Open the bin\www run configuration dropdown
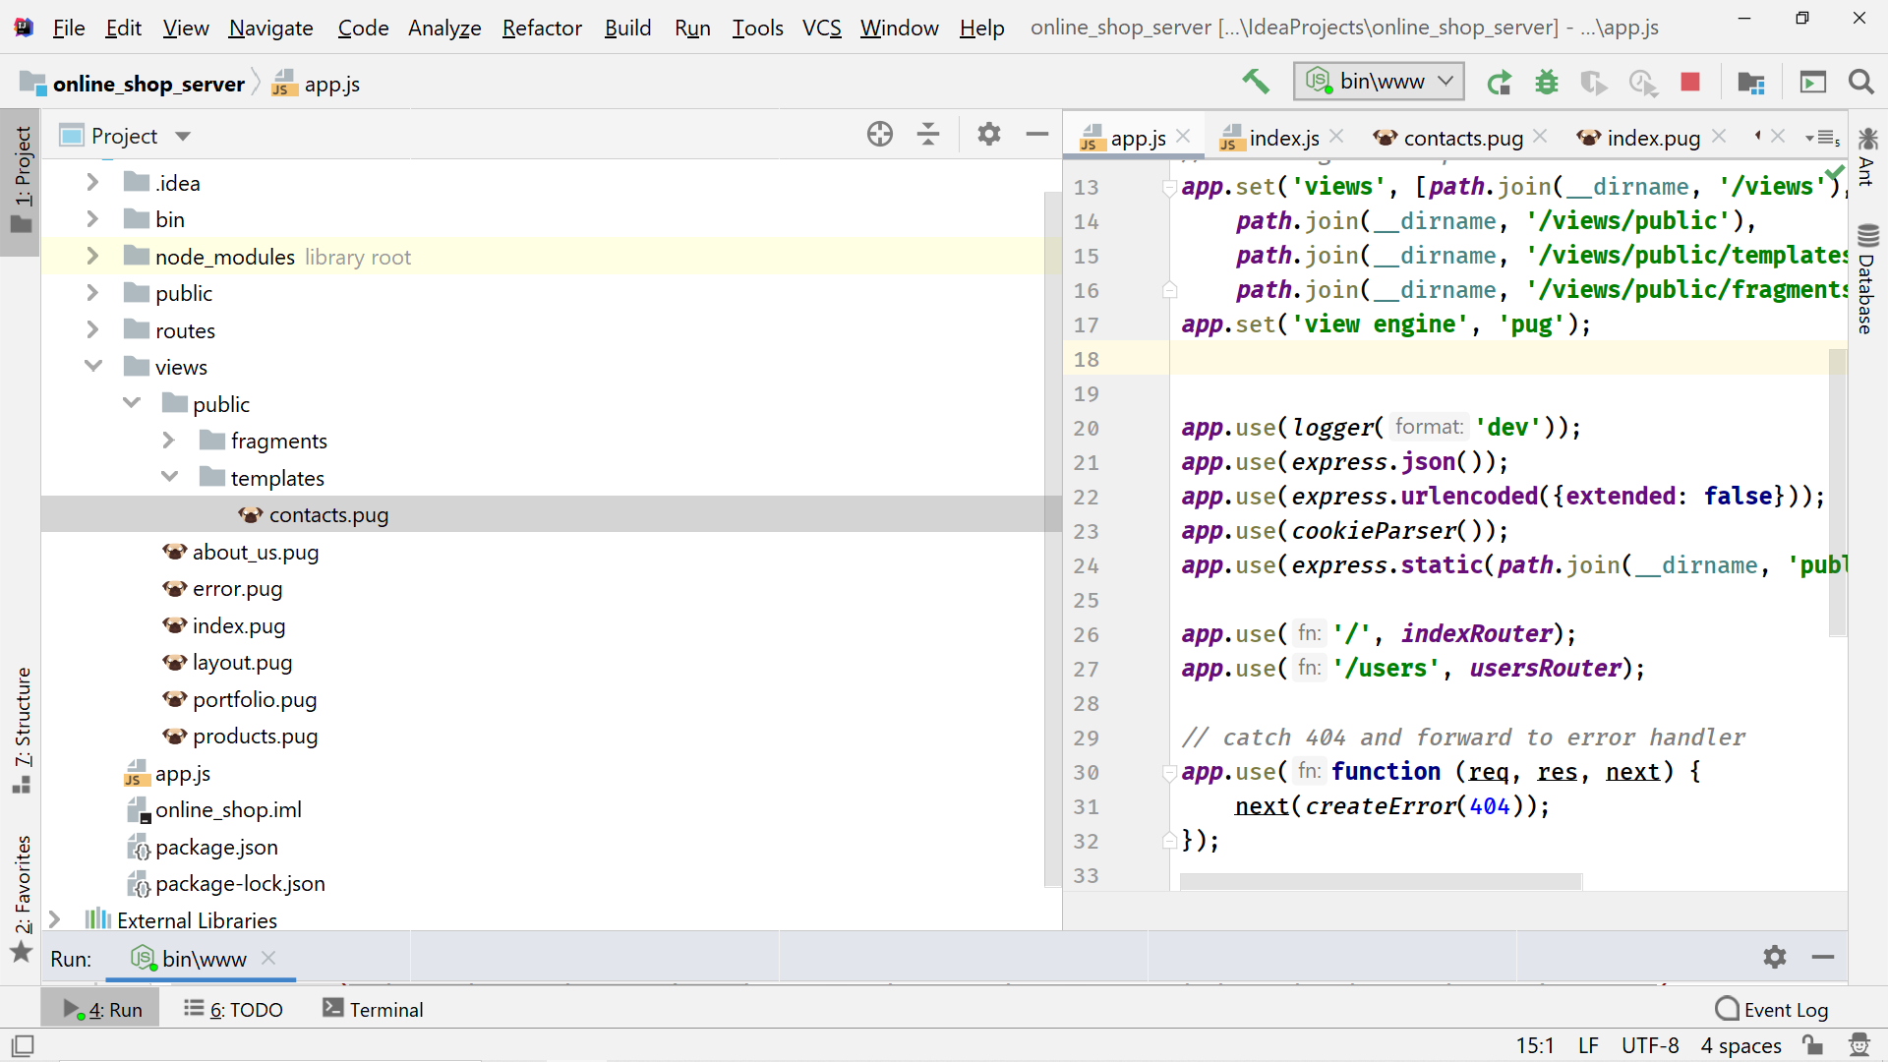The image size is (1888, 1062). (1379, 82)
